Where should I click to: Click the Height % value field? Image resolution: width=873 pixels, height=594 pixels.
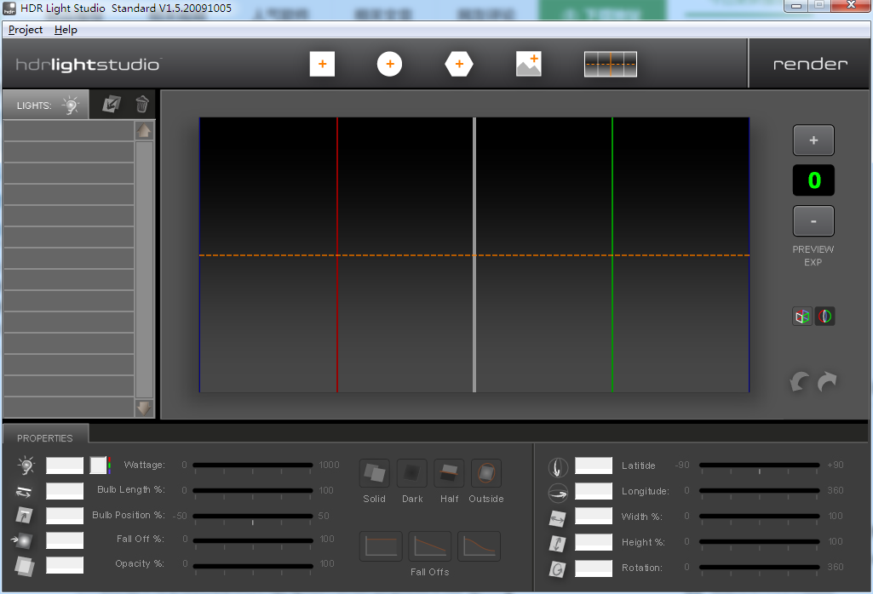[x=594, y=542]
